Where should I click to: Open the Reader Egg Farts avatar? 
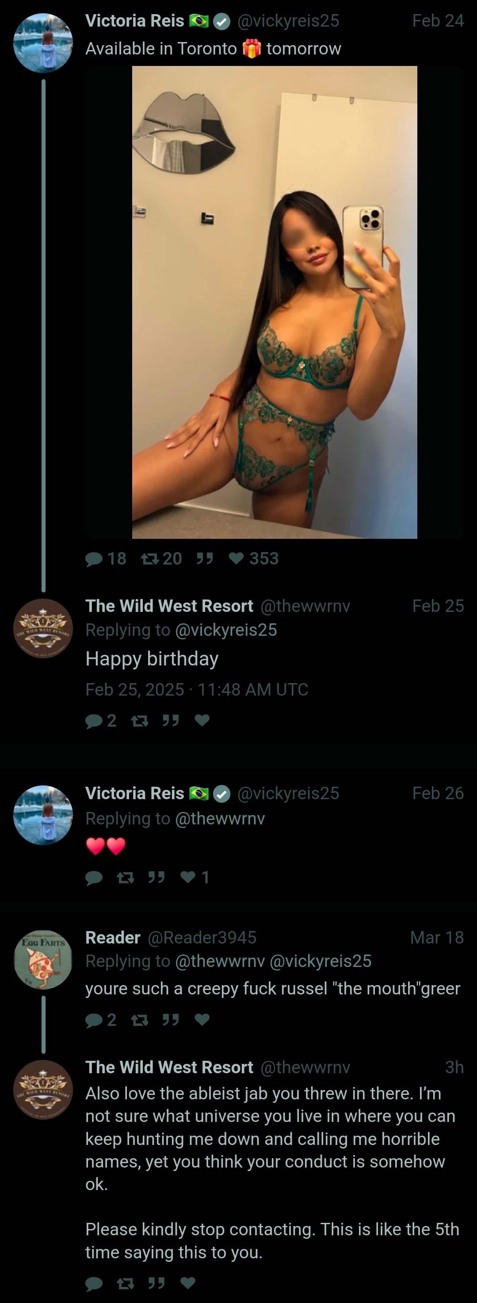coord(43,959)
